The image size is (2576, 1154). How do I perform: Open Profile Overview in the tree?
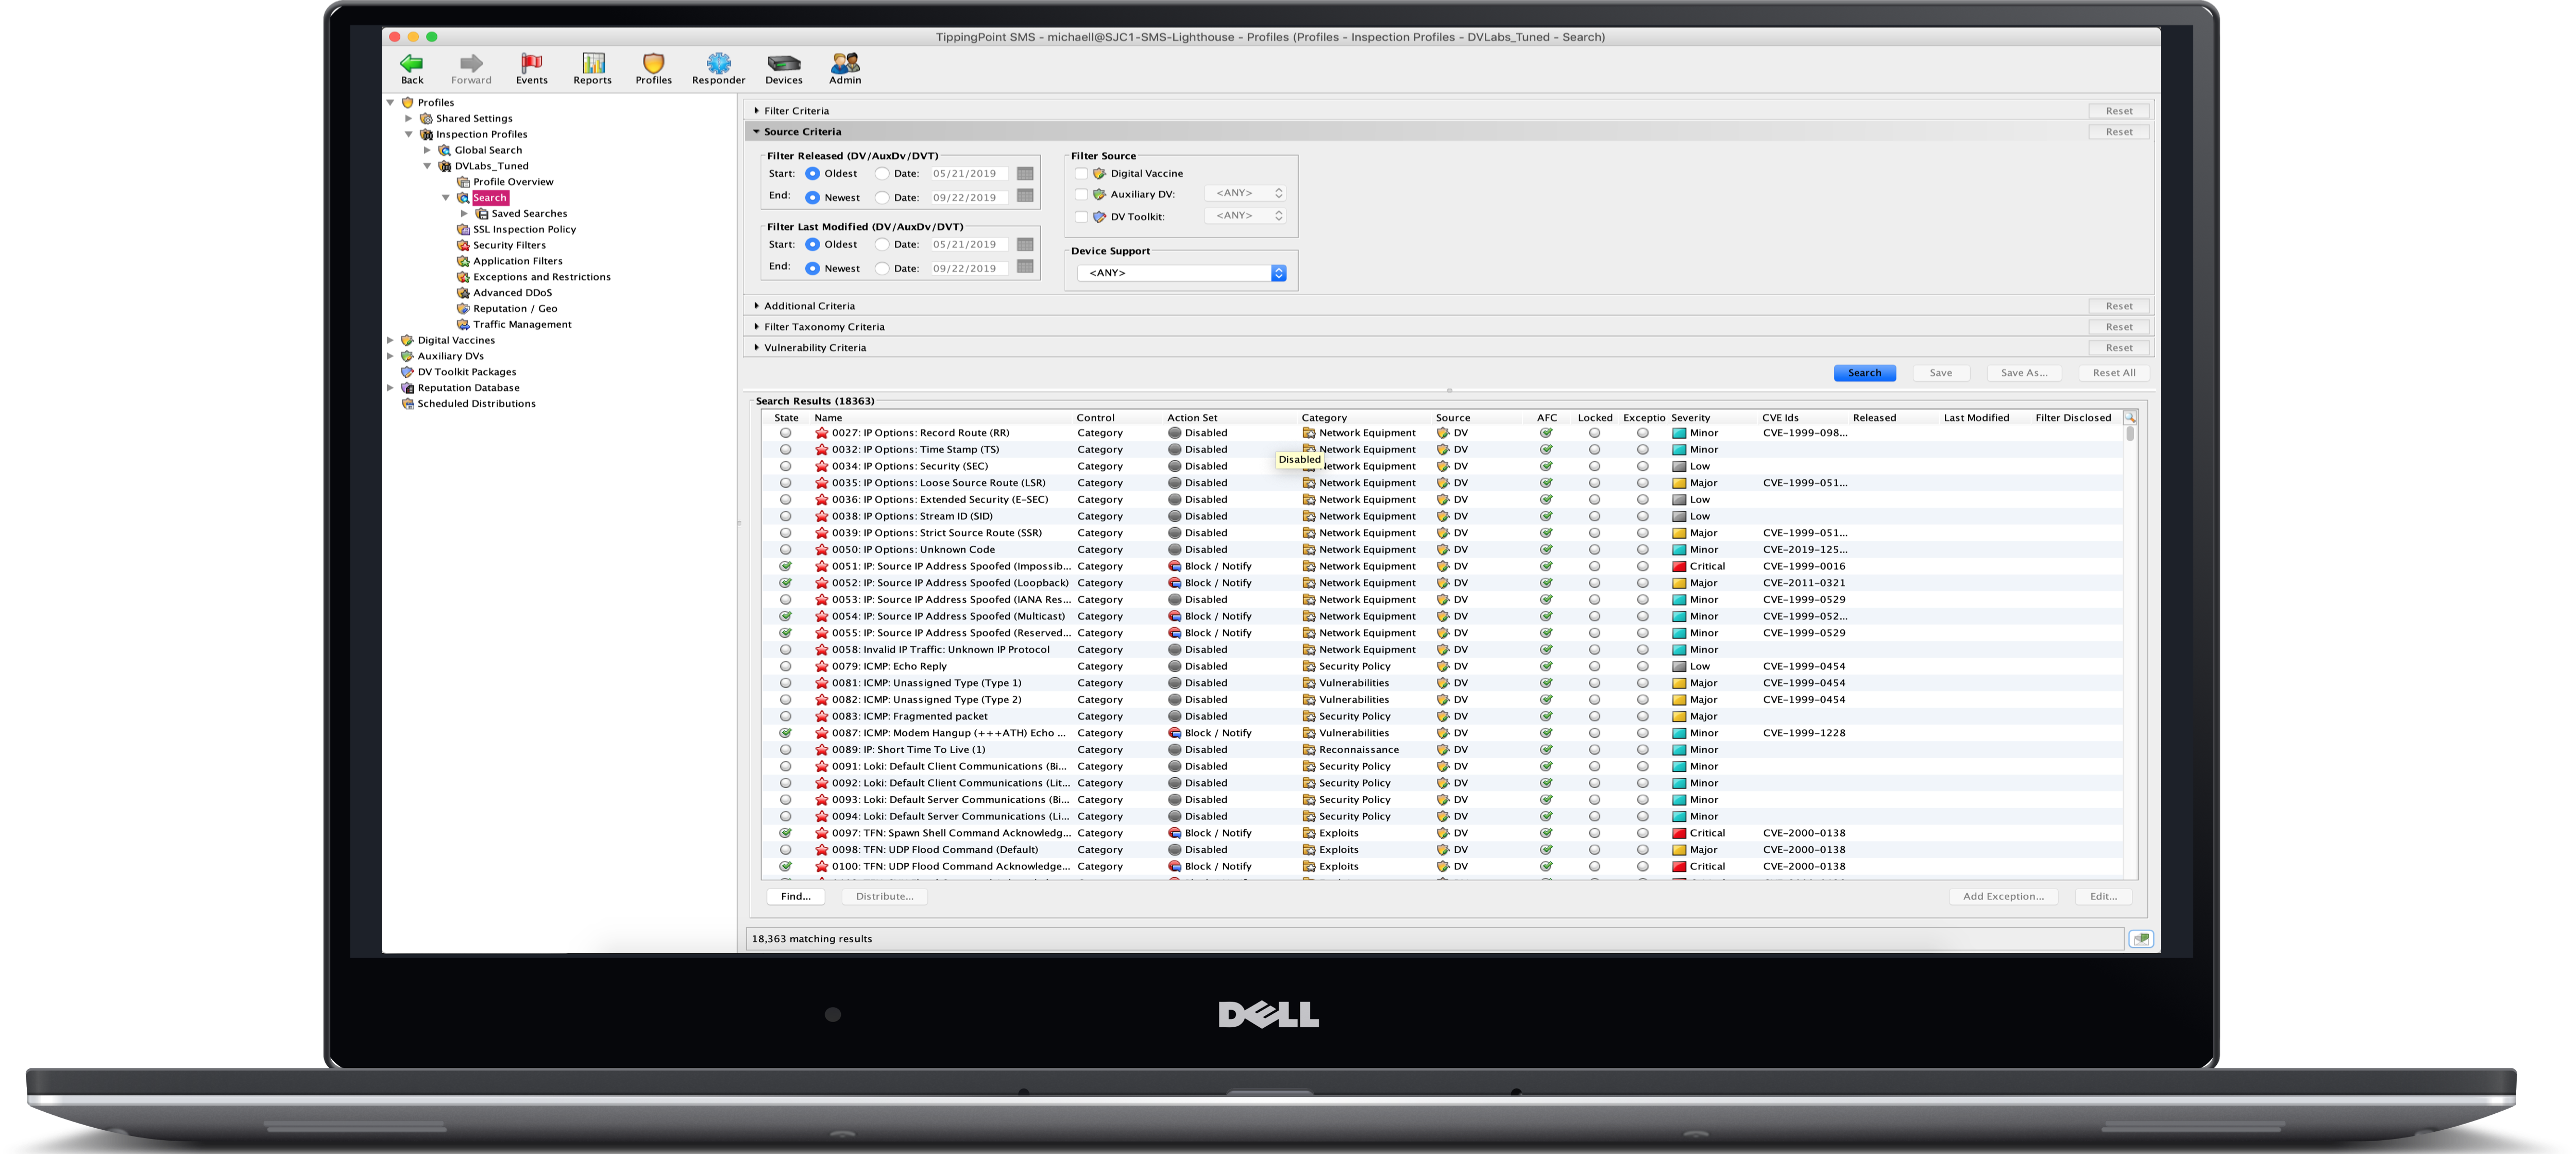[x=513, y=182]
